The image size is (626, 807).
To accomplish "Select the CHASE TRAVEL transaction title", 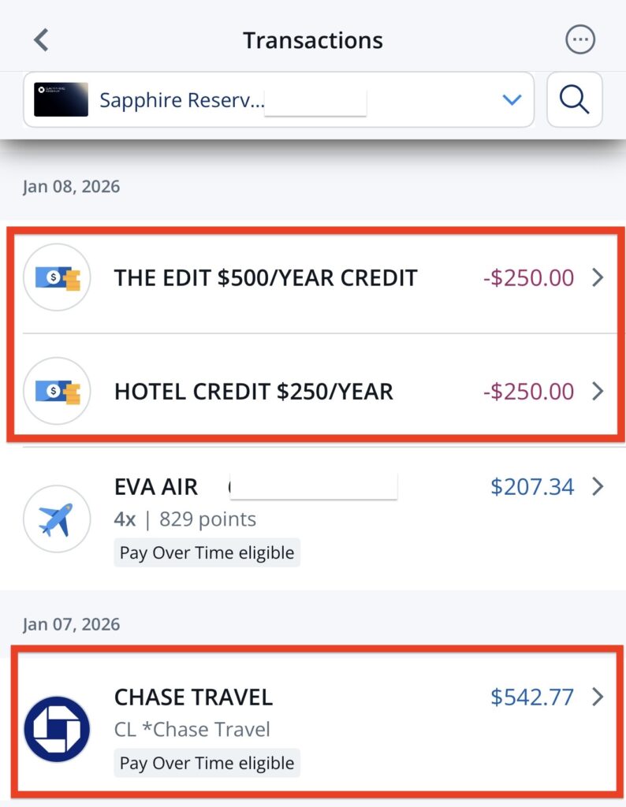I will click(193, 697).
